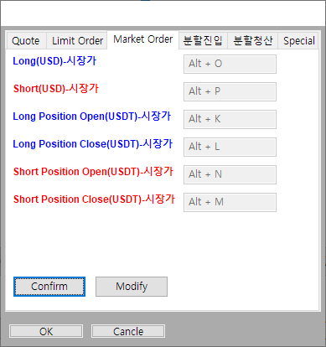Click the Confirm button
Image resolution: width=326 pixels, height=347 pixels.
click(49, 287)
